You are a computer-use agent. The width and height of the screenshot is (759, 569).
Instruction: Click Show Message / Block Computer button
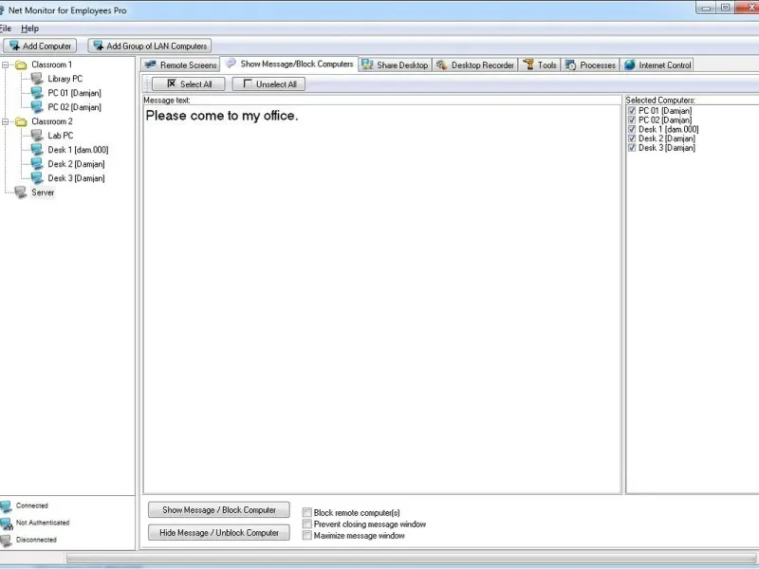[x=219, y=510]
